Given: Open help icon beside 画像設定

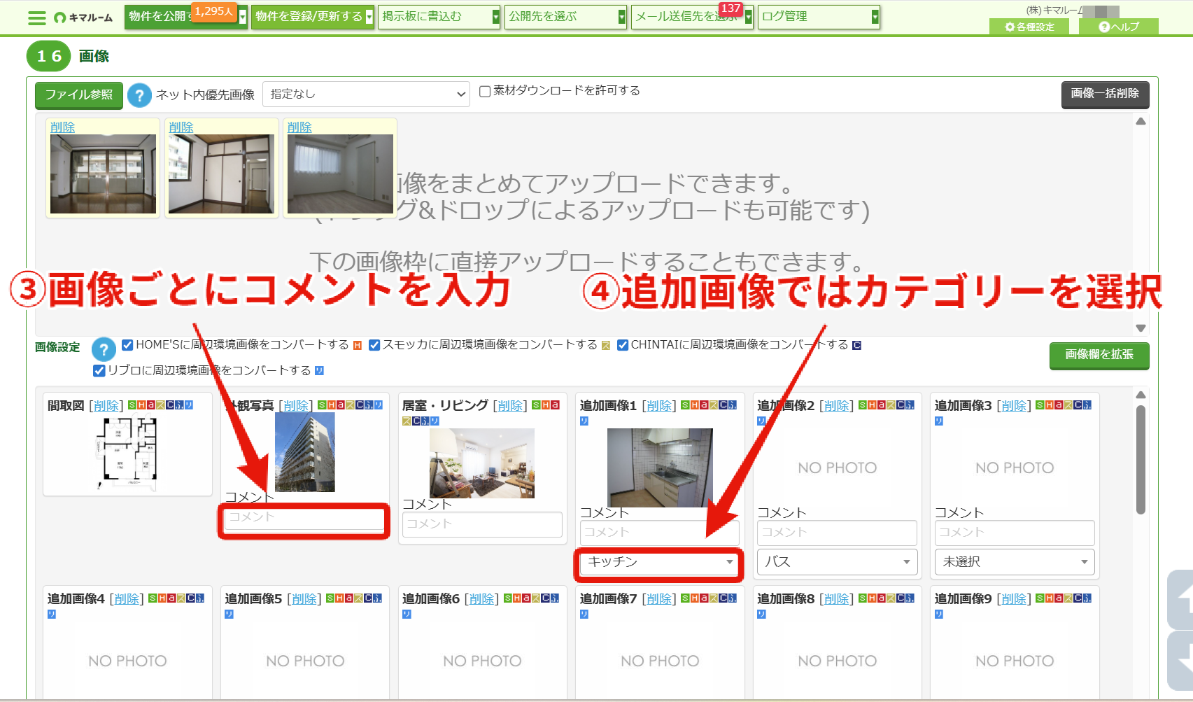Looking at the screenshot, I should coord(104,349).
